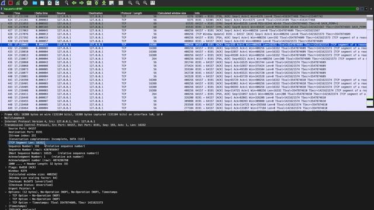Sort by the Info column header
The image size is (374, 210).
pos(280,13)
